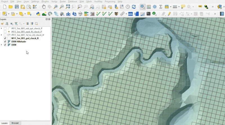Enable the M11_5m_001_nwk_N_check_P layer
225x125 pixels.
pyautogui.click(x=5, y=32)
